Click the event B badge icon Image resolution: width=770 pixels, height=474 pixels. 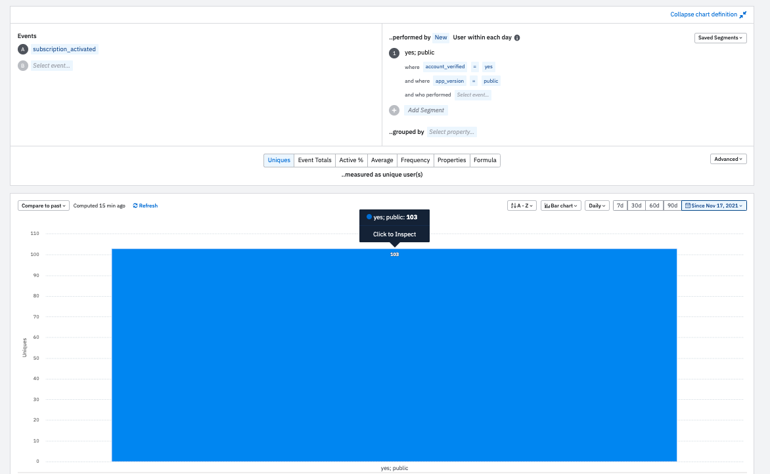(22, 66)
